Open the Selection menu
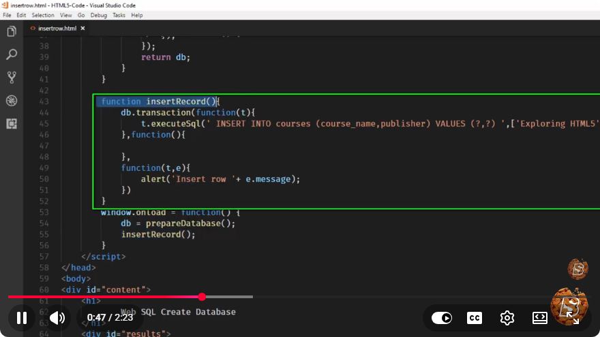Screen dimensions: 600x337 [43, 15]
